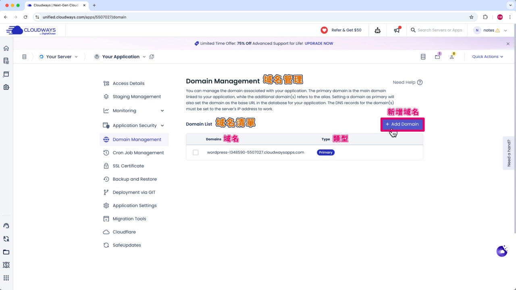Click the bot assistant icon in the top bar
The width and height of the screenshot is (516, 290).
tap(377, 30)
